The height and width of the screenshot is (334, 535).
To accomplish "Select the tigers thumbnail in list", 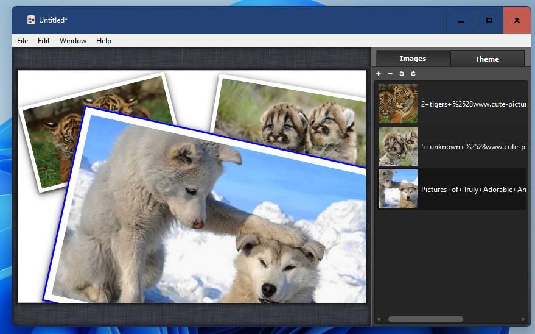I will click(398, 104).
